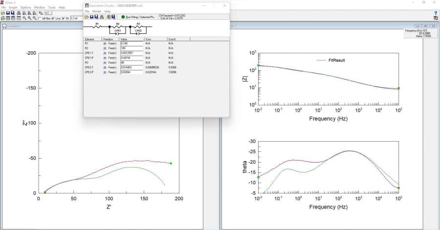Open the Freedom dropdown for CPE2-T
440x230 pixels.
[104, 67]
